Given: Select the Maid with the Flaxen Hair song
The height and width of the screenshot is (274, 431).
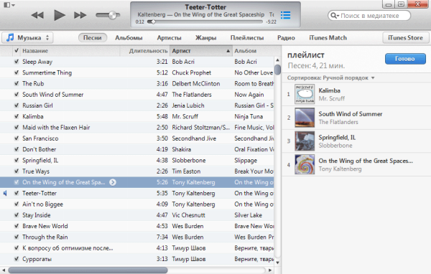Looking at the screenshot, I should tap(56, 128).
